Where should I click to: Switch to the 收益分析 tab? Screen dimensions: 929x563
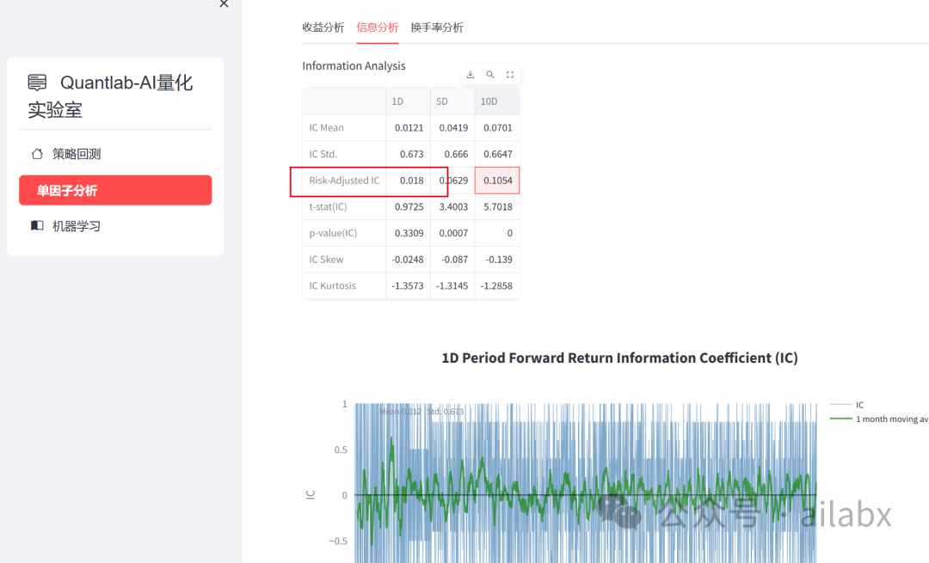[323, 28]
